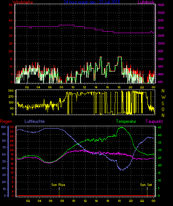The image size is (173, 206).
Task: Click 1015 on the Luftdruck axis
Action: pyautogui.click(x=161, y=20)
